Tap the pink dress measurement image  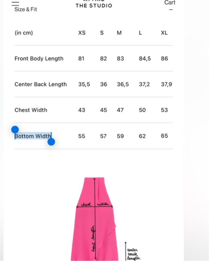(95, 219)
